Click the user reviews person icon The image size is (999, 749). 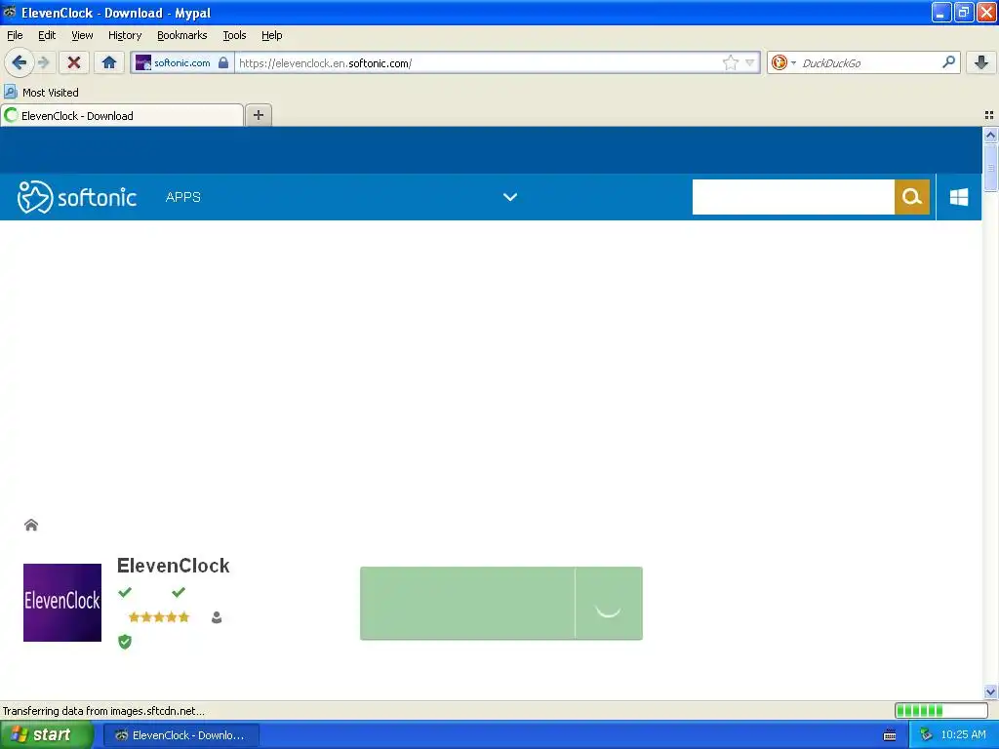217,617
